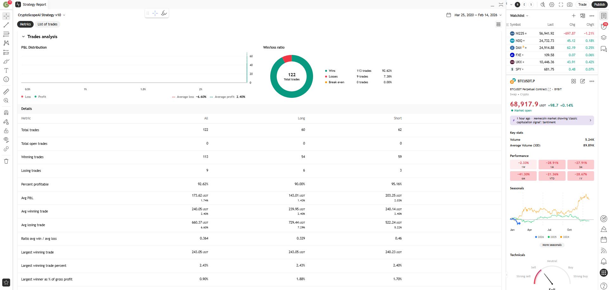Toggle lock on all drawings
This screenshot has height=290, width=609.
pos(6,131)
